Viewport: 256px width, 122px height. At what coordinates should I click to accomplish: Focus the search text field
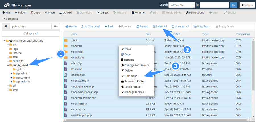click(x=214, y=5)
